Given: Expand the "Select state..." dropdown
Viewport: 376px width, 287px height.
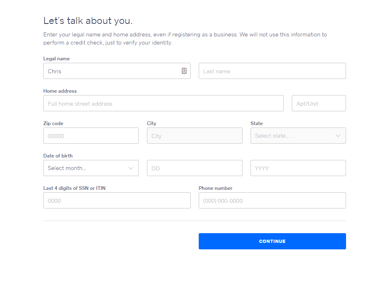Looking at the screenshot, I should pyautogui.click(x=298, y=135).
